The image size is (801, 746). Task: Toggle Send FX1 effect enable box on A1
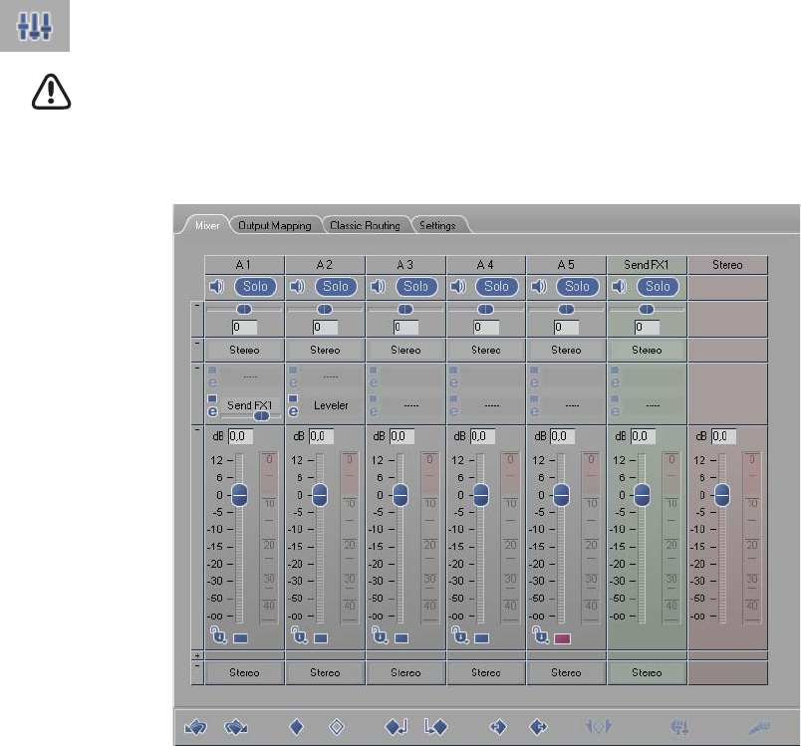[212, 398]
